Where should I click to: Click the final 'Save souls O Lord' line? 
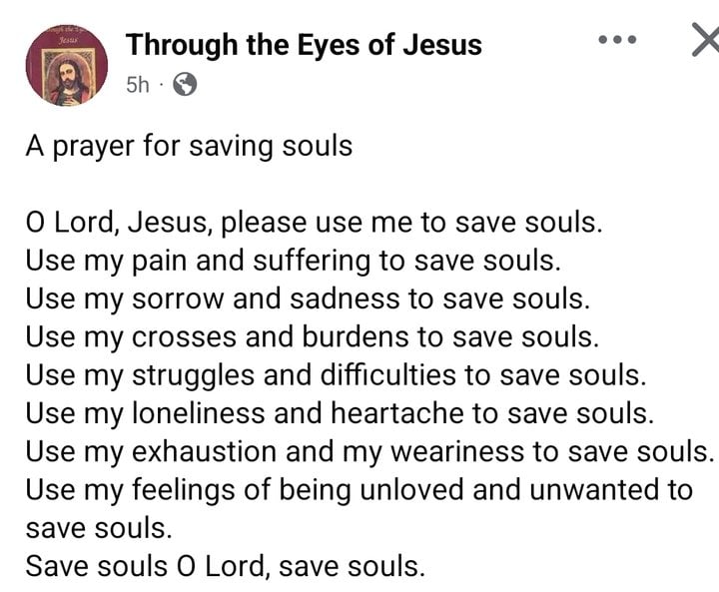pyautogui.click(x=226, y=566)
